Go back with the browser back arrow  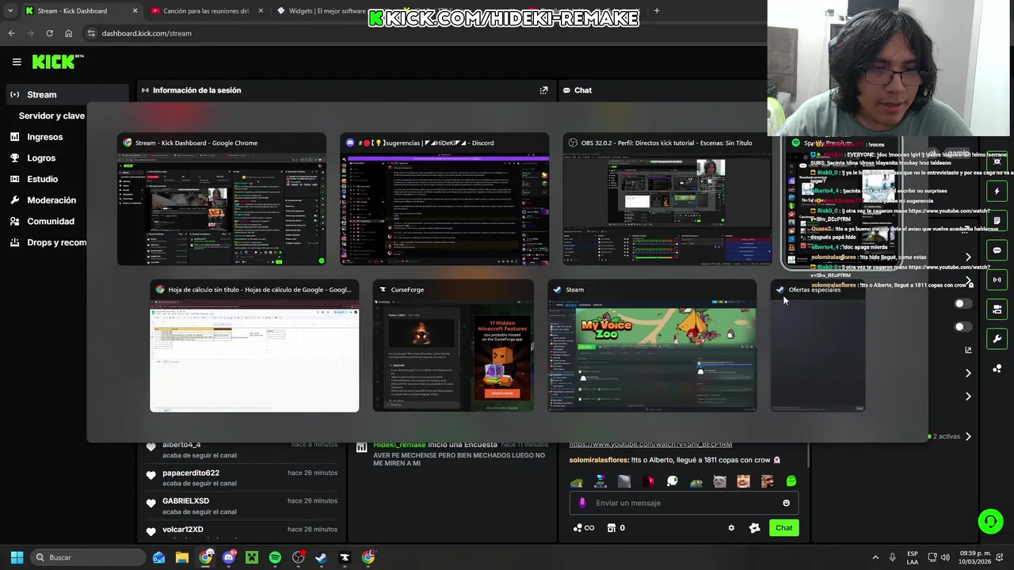[12, 33]
